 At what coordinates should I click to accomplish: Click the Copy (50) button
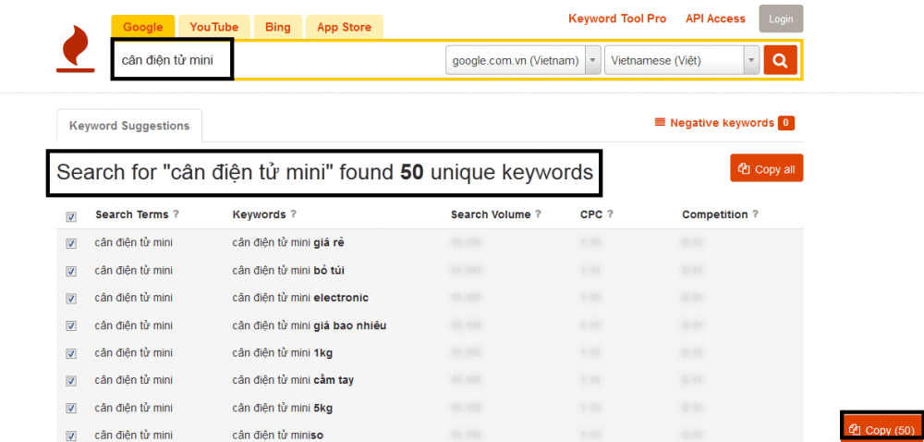[881, 429]
